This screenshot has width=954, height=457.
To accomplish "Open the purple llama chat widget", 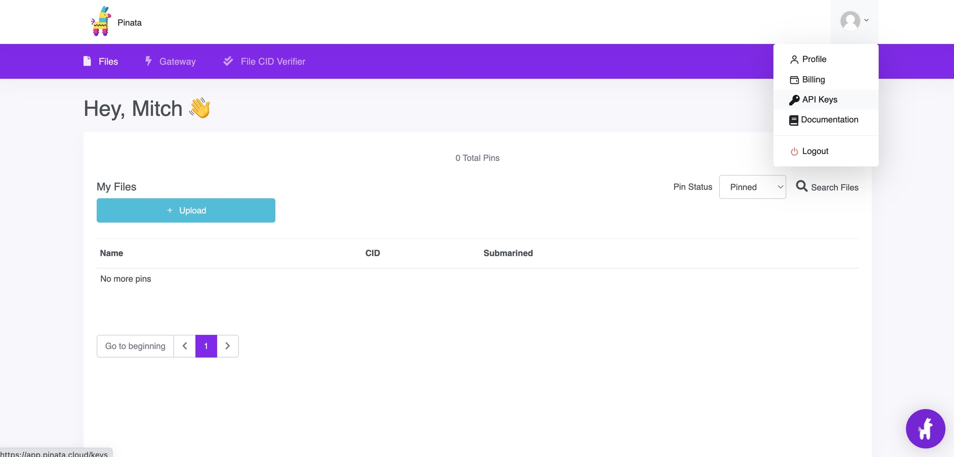I will [x=925, y=428].
